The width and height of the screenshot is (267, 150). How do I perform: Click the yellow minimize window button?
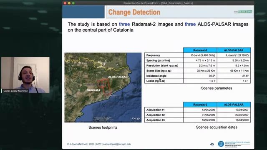click(69, 3)
